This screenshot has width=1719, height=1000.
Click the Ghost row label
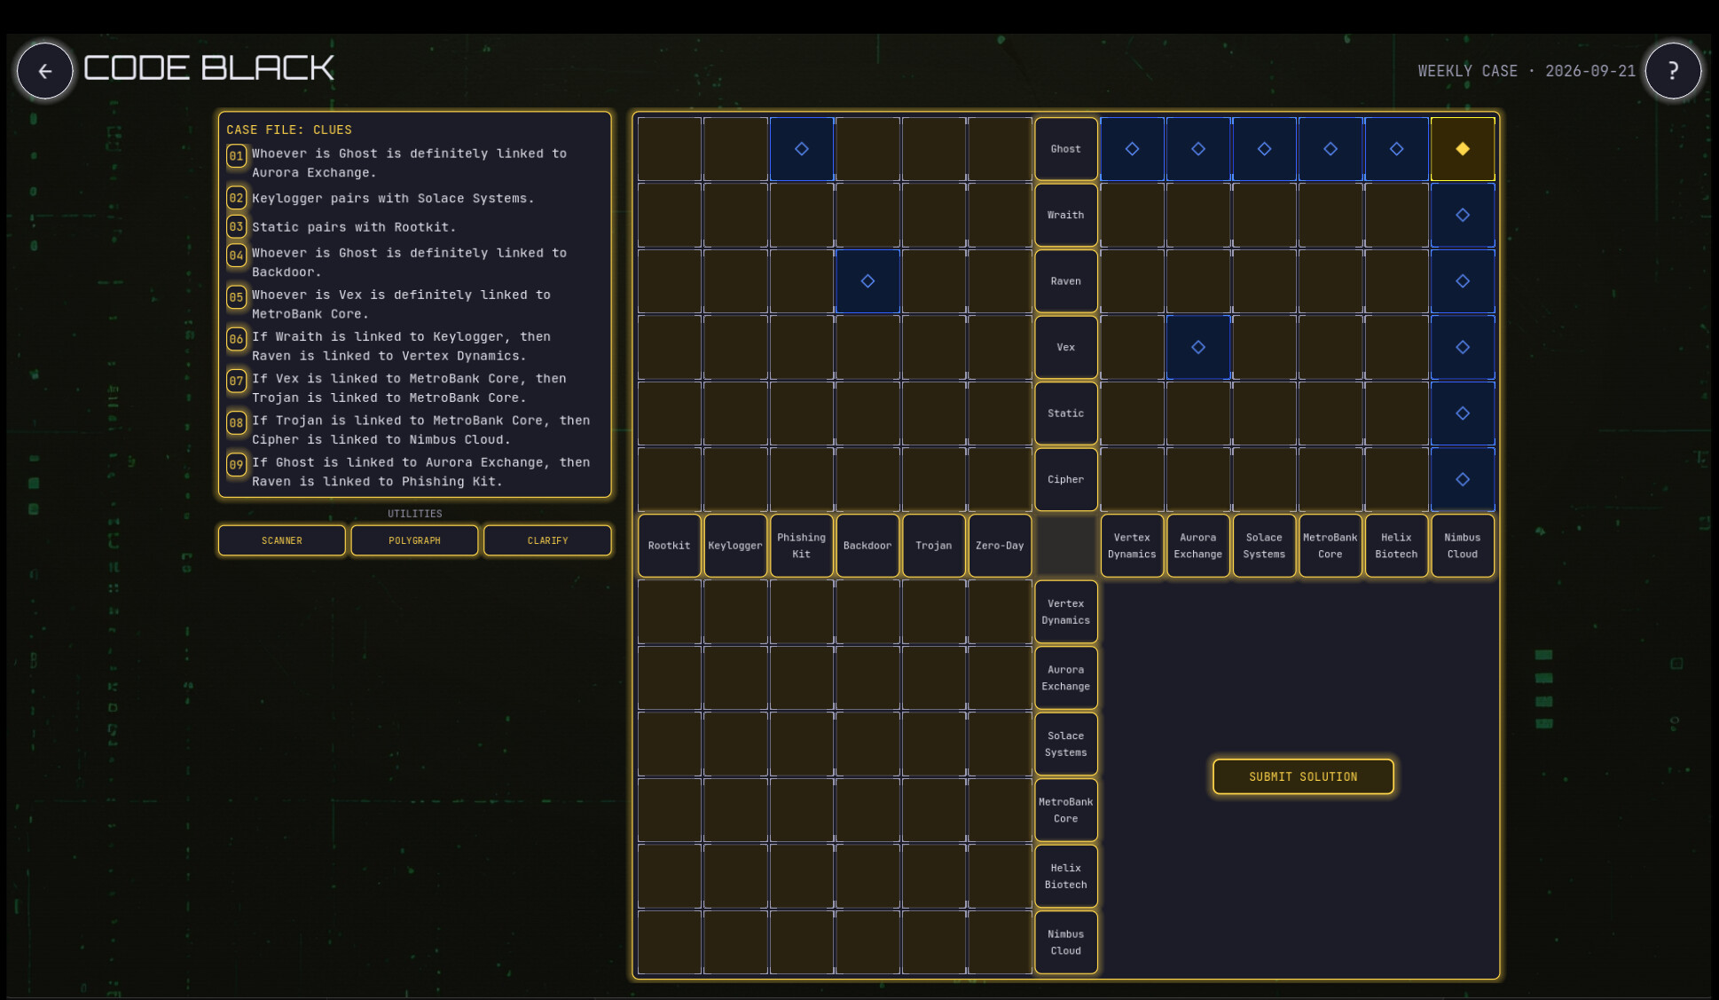click(1066, 149)
